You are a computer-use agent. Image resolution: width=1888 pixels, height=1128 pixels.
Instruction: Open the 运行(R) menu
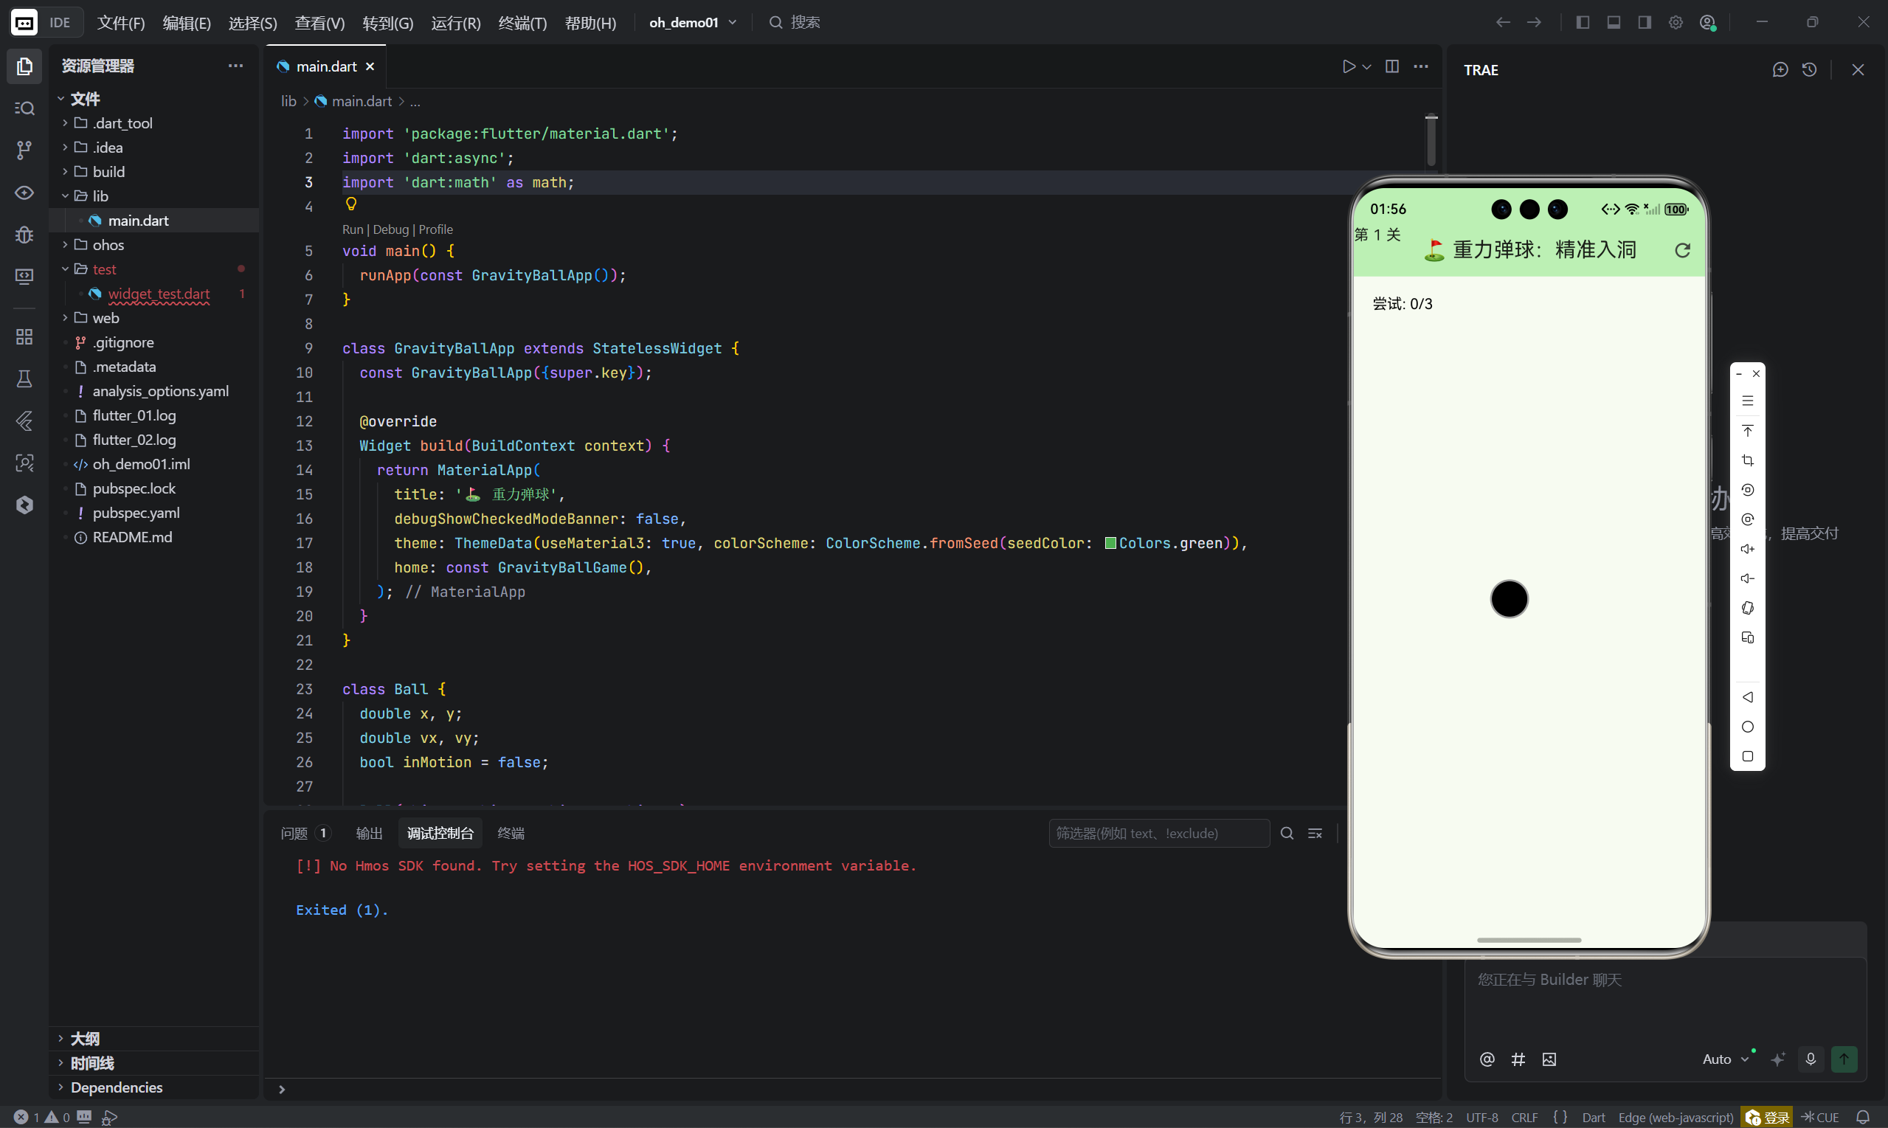tap(455, 23)
